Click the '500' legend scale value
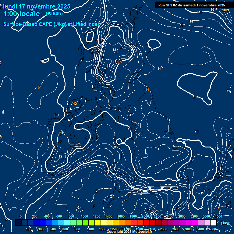Screen dimensions: 234x234 tap(53, 229)
